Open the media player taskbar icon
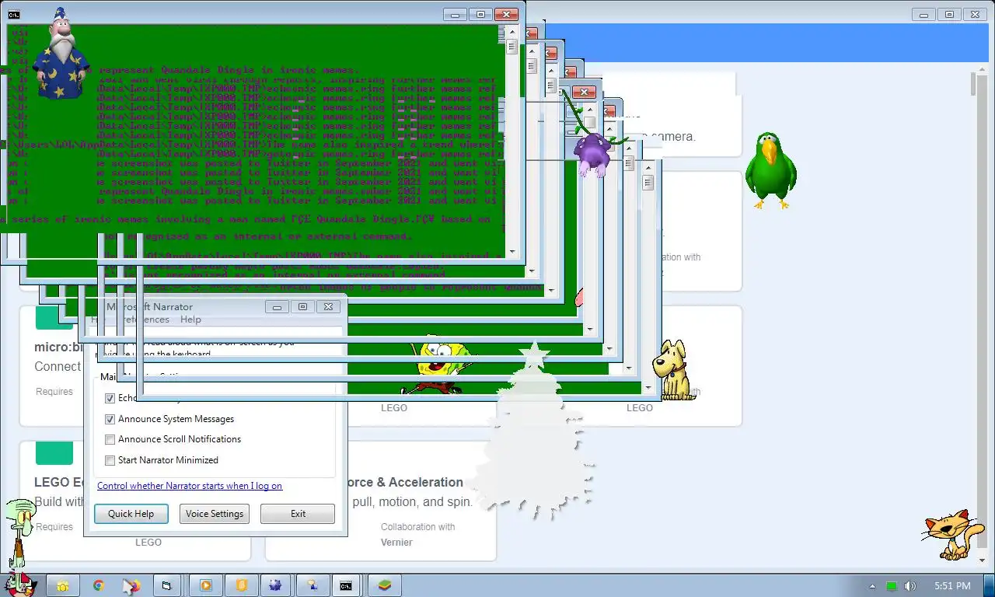Image resolution: width=995 pixels, height=597 pixels. [206, 585]
